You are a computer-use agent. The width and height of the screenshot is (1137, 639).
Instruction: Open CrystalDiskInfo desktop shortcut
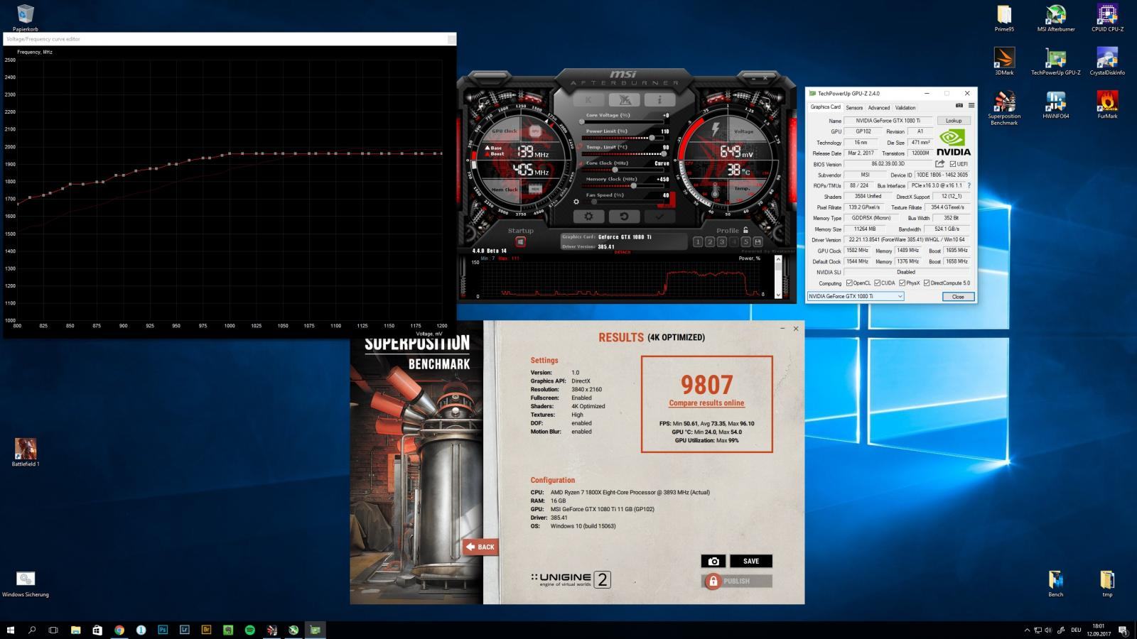[1107, 61]
